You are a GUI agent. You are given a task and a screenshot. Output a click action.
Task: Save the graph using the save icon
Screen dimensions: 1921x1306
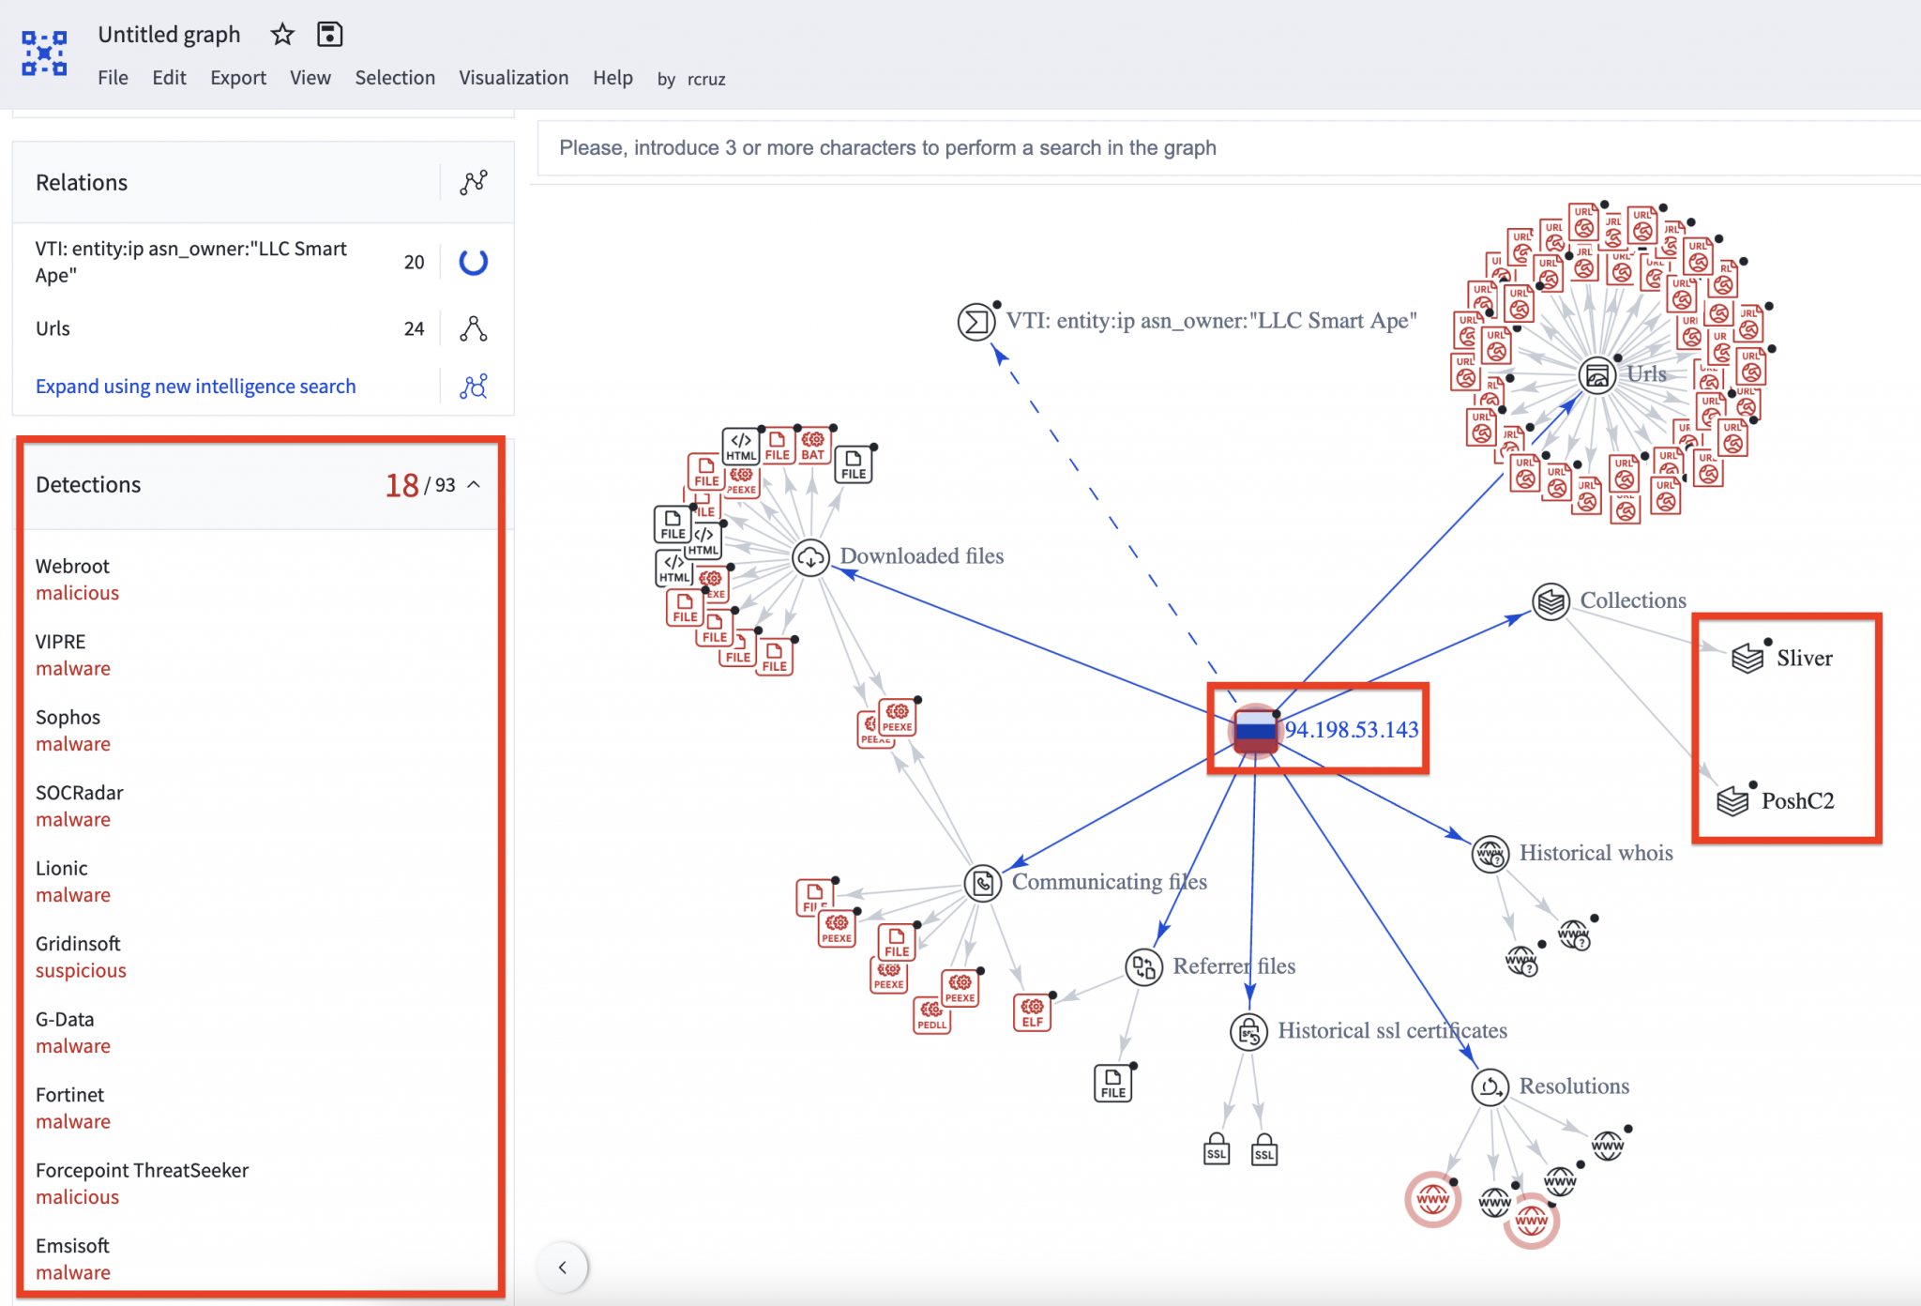329,35
